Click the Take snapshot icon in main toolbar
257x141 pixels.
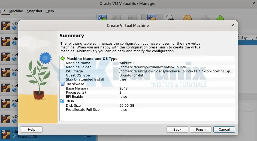[102, 18]
